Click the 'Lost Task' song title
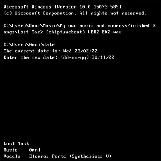This screenshot has width=161, height=161. pyautogui.click(x=16, y=144)
